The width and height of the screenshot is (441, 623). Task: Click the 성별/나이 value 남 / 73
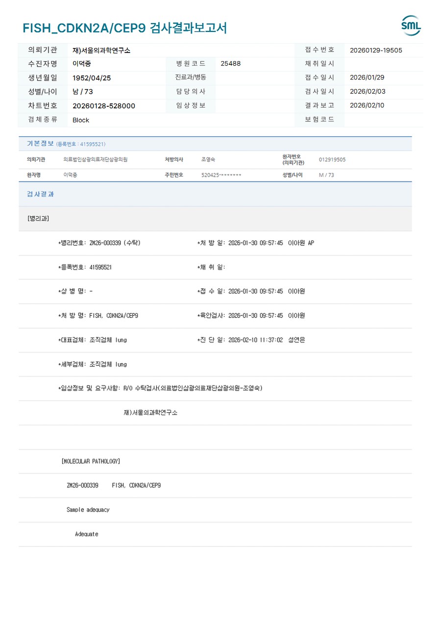pos(83,92)
